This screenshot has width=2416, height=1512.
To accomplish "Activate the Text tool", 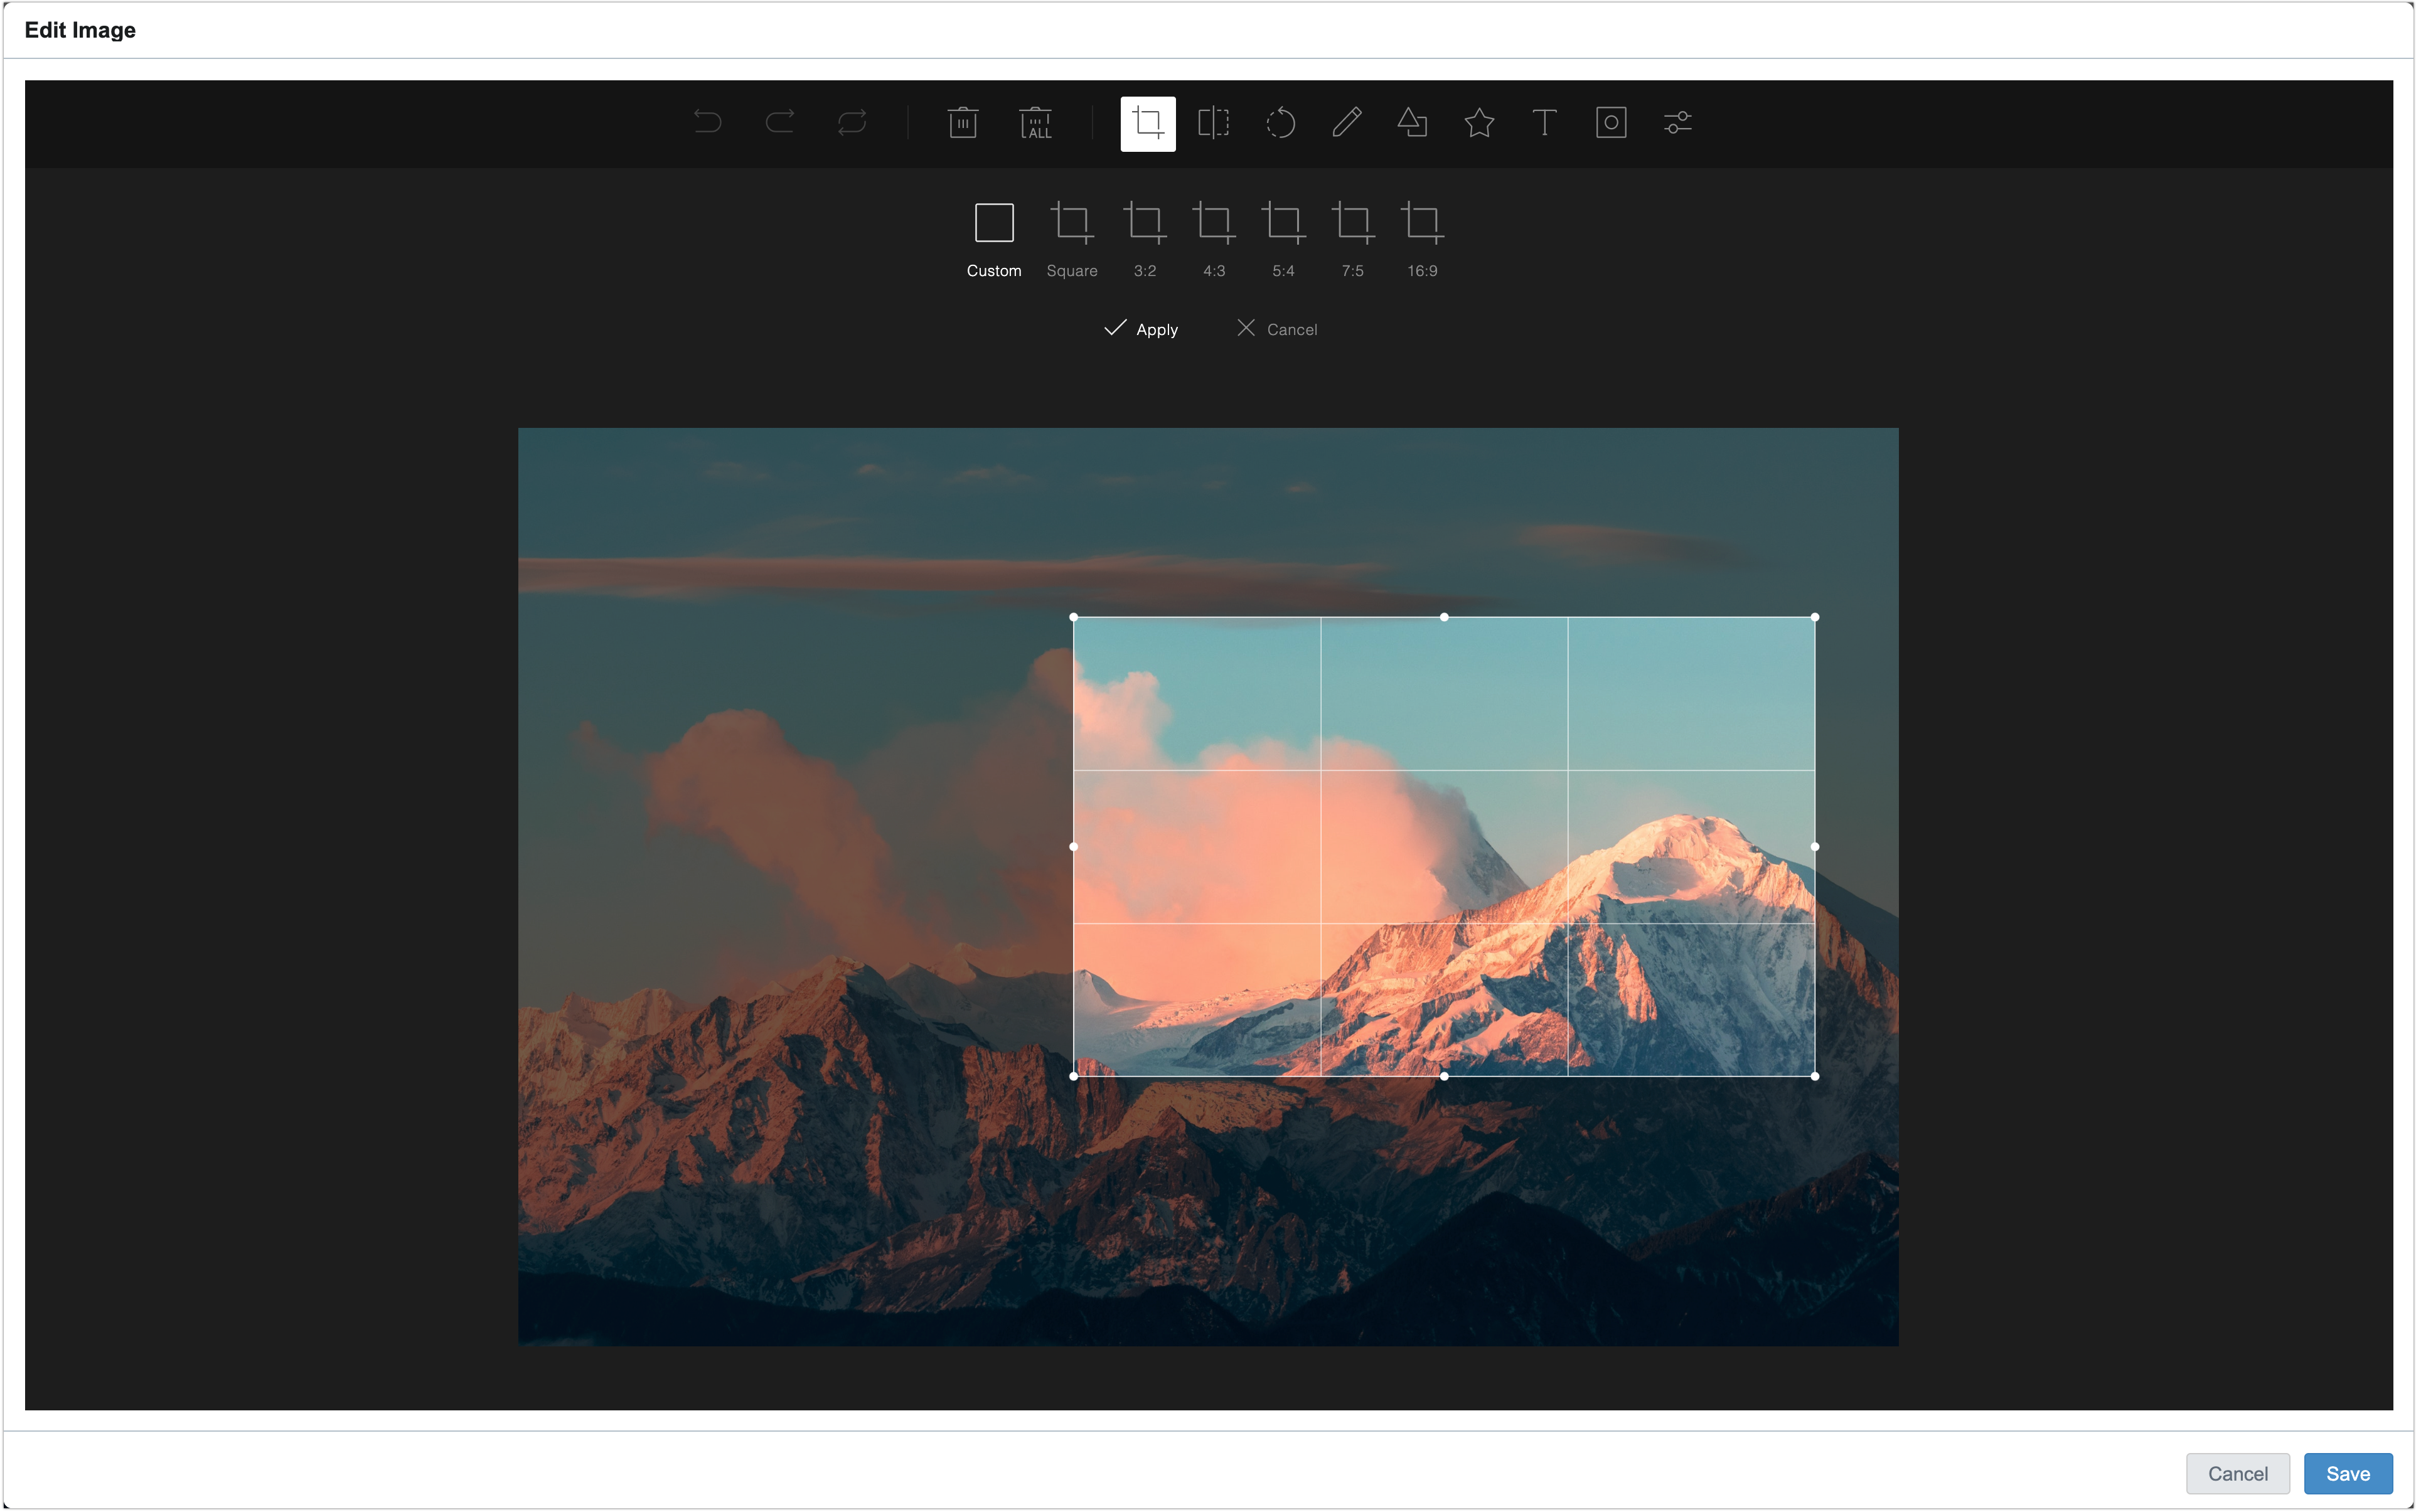I will pos(1544,122).
